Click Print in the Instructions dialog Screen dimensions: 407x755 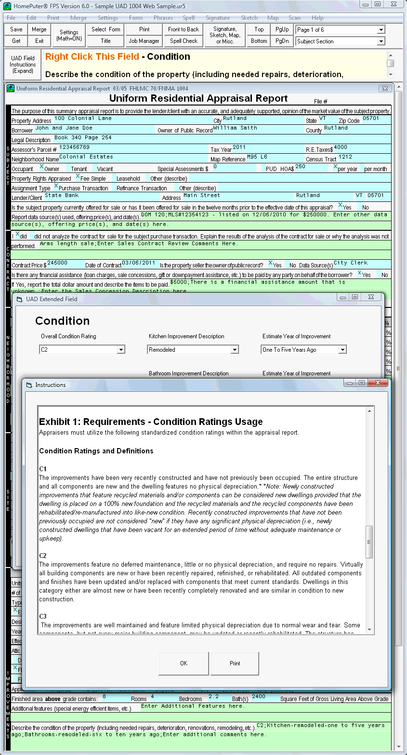click(x=235, y=663)
